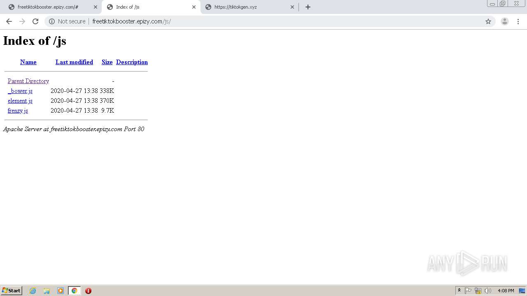Open the Windows Start menu
This screenshot has width=527, height=296.
point(12,291)
